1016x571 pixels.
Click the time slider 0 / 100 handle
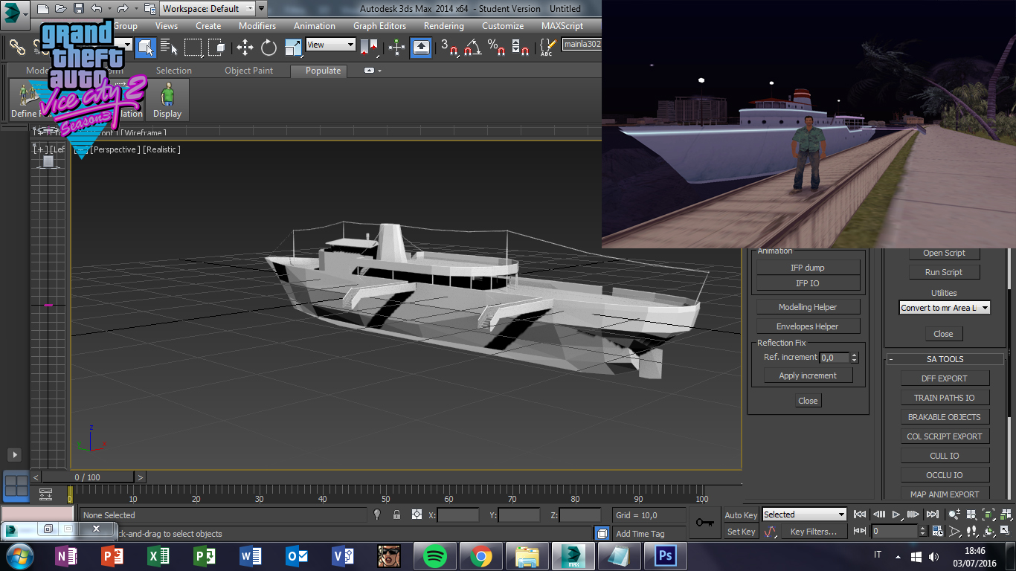click(x=88, y=477)
